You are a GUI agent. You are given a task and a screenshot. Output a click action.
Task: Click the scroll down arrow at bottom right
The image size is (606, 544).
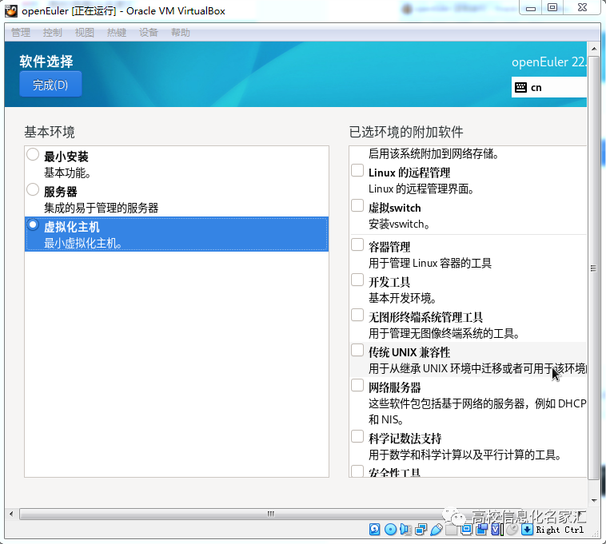(x=594, y=501)
